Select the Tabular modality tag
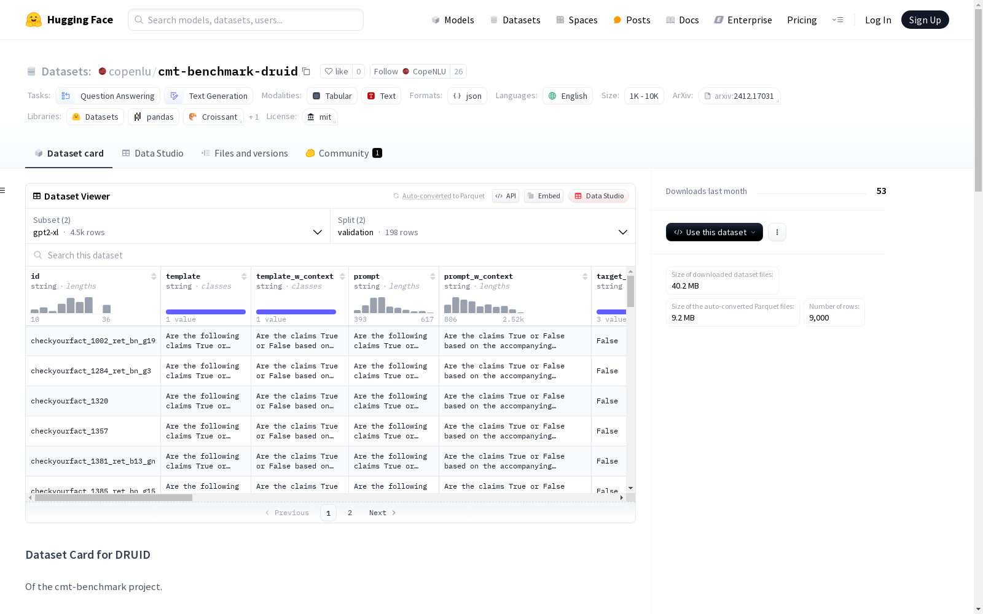 (332, 96)
